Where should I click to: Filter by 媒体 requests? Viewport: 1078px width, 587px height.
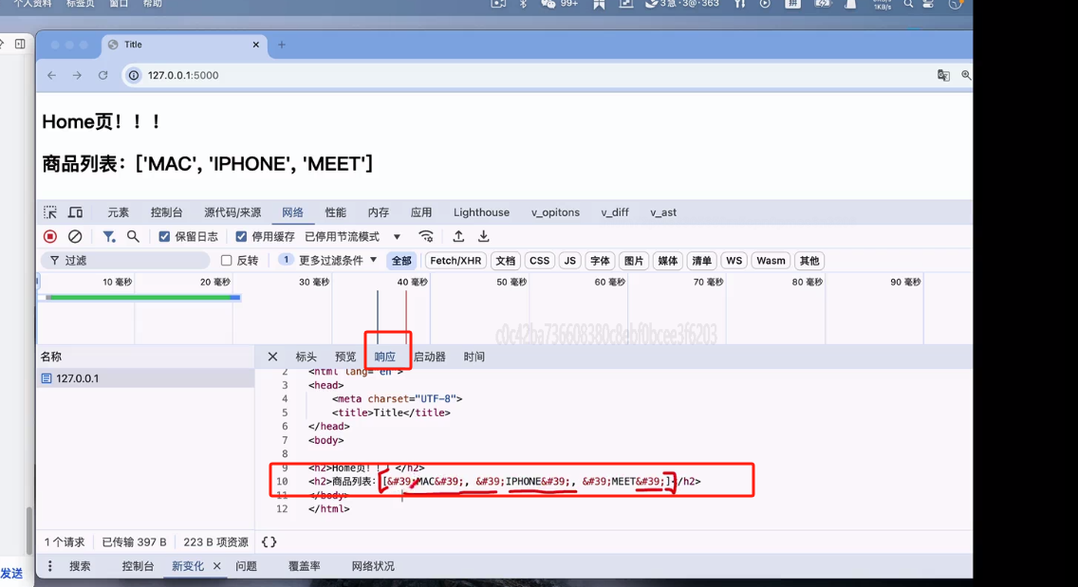667,261
